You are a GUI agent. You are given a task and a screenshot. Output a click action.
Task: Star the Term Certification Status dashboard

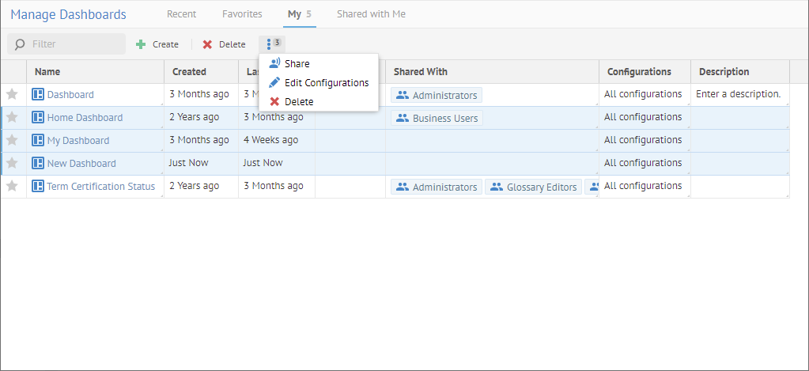pos(12,186)
